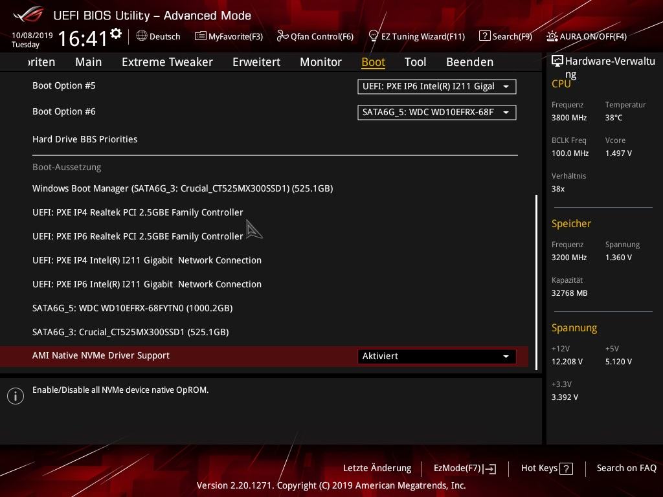Screen dimensions: 663x497
Task: Open the Boot Option #6 dropdown
Action: (x=437, y=113)
